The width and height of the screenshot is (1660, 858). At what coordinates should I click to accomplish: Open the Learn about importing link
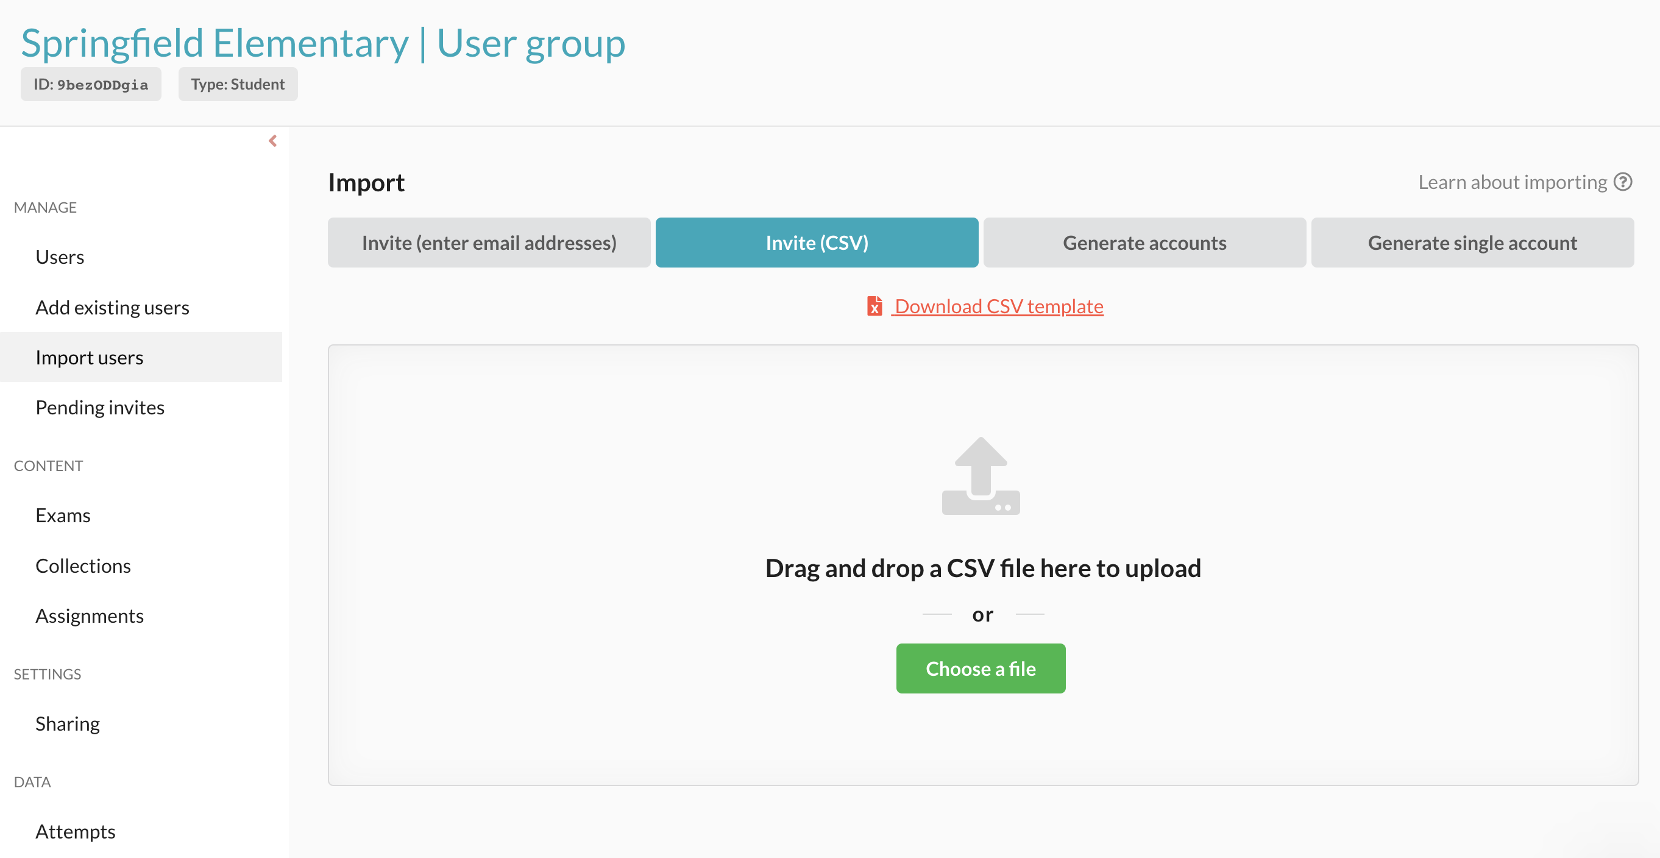pyautogui.click(x=1512, y=182)
